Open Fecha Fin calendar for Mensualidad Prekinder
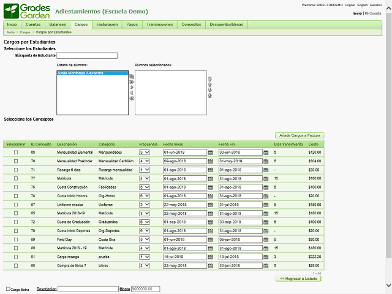This screenshot has width=392, height=294. click(266, 161)
